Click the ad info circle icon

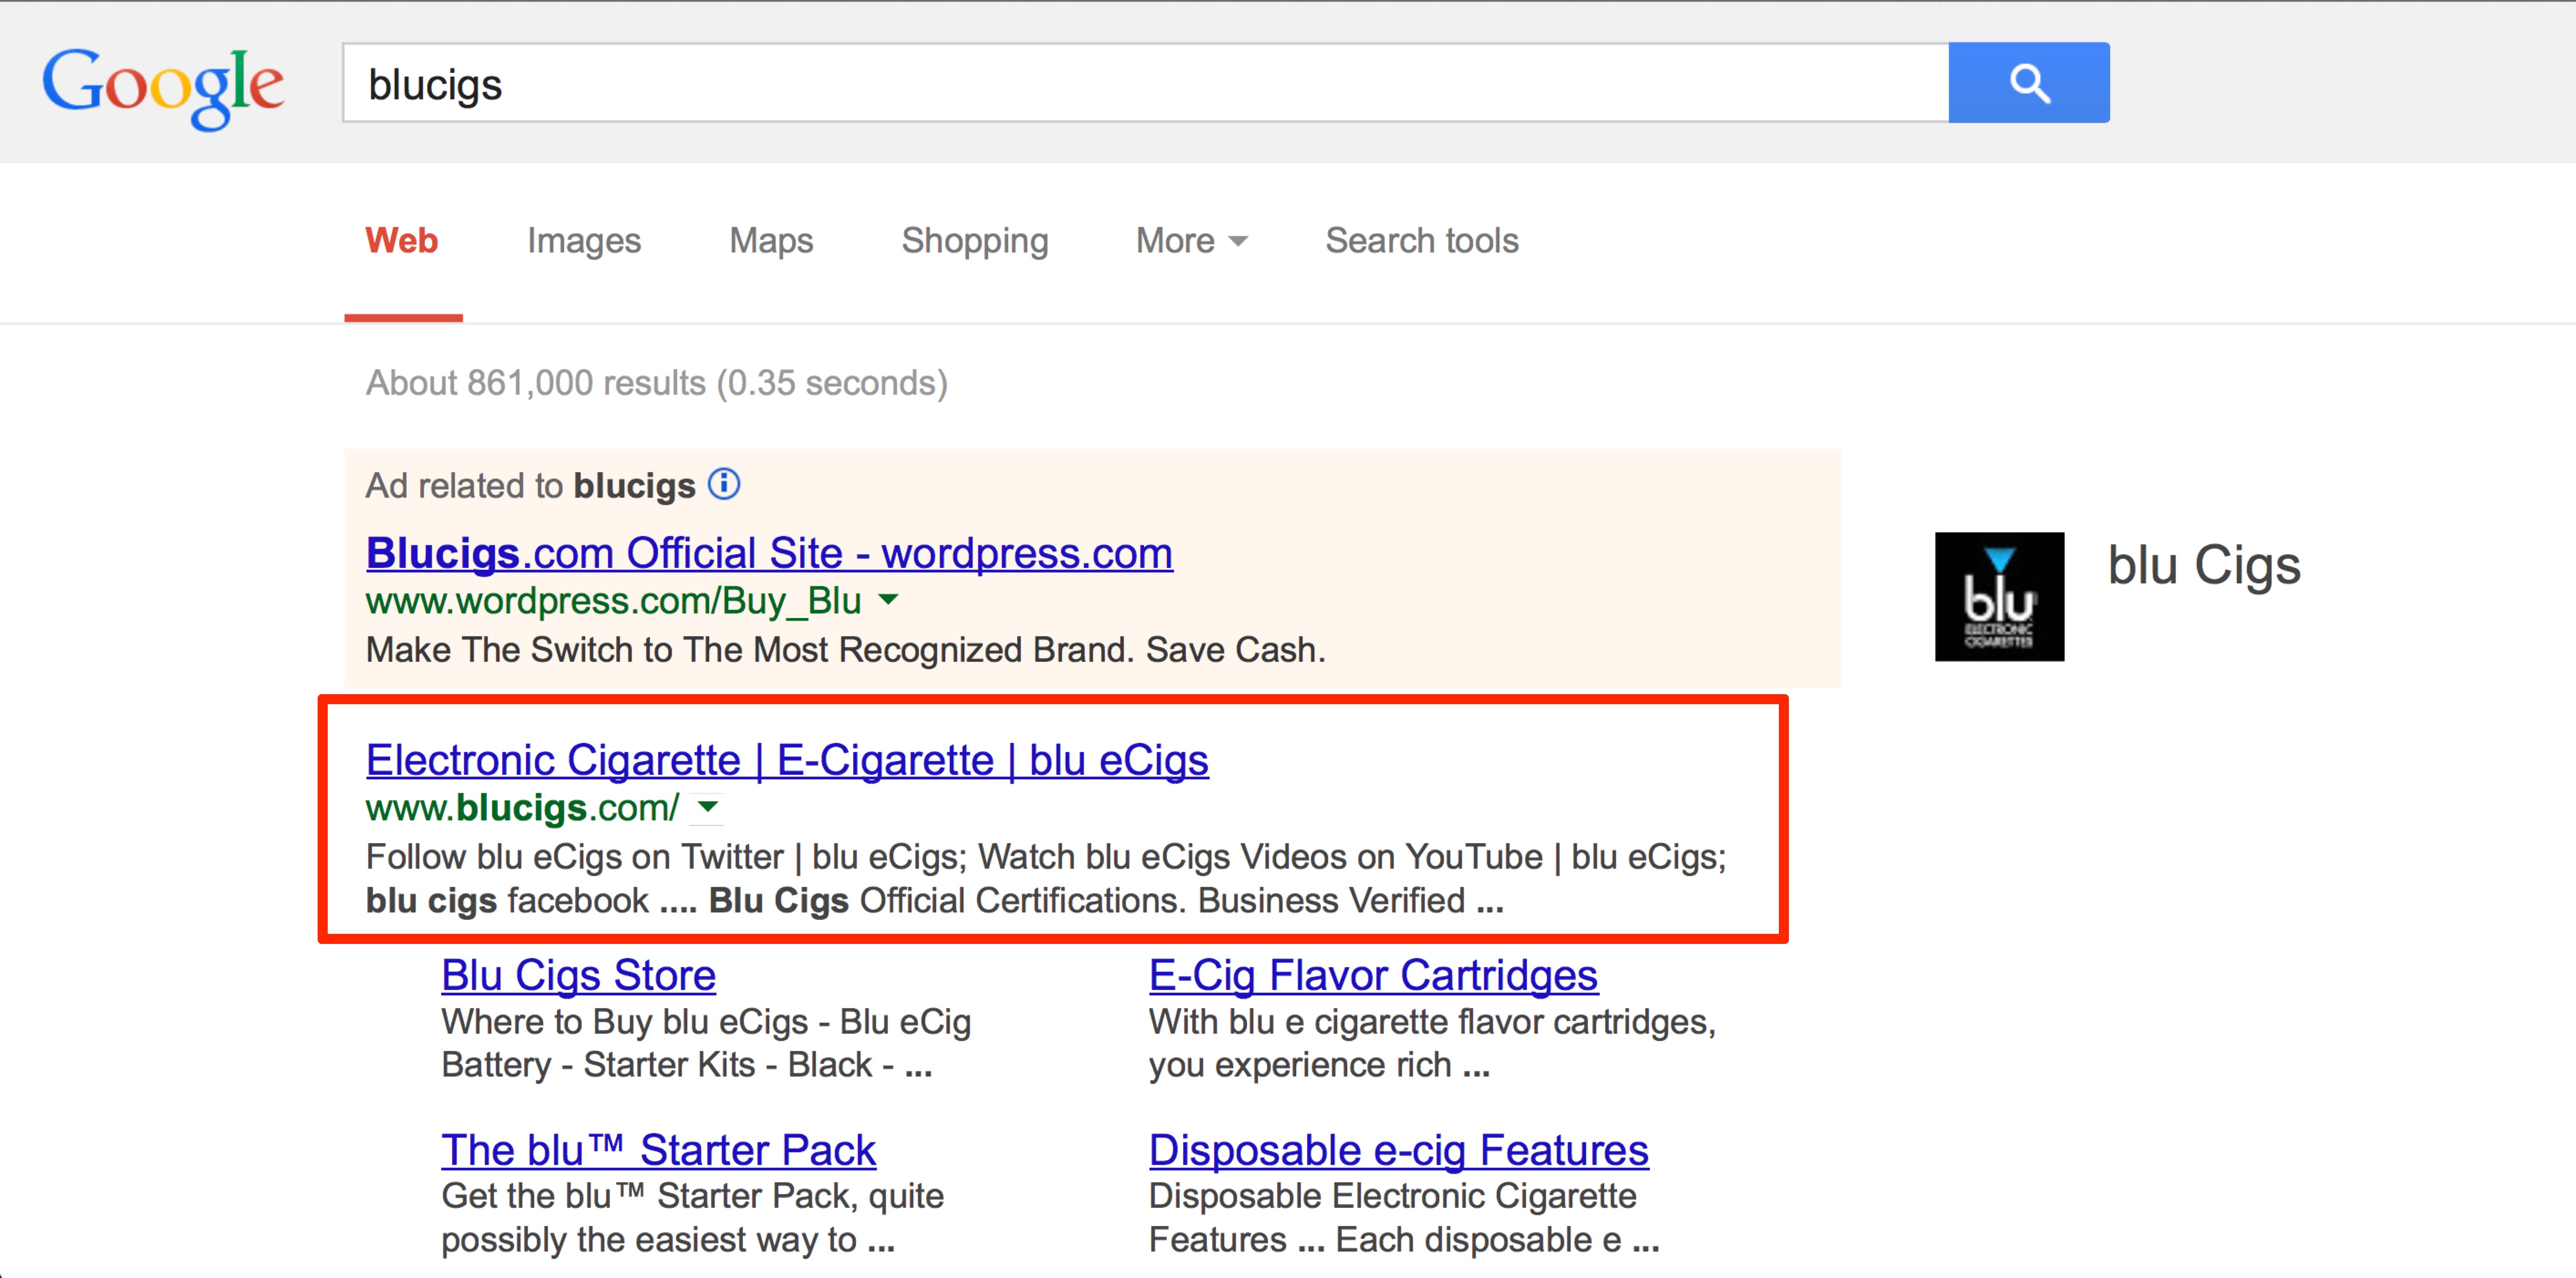pyautogui.click(x=724, y=484)
